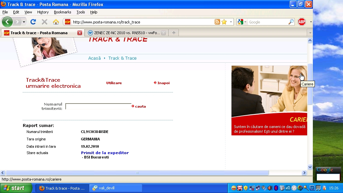Open the Bookmarks menu
The width and height of the screenshot is (343, 193).
62,12
